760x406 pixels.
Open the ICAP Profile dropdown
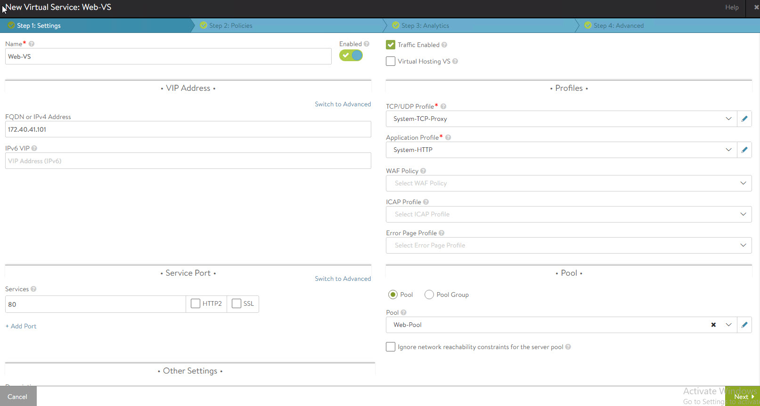(568, 214)
